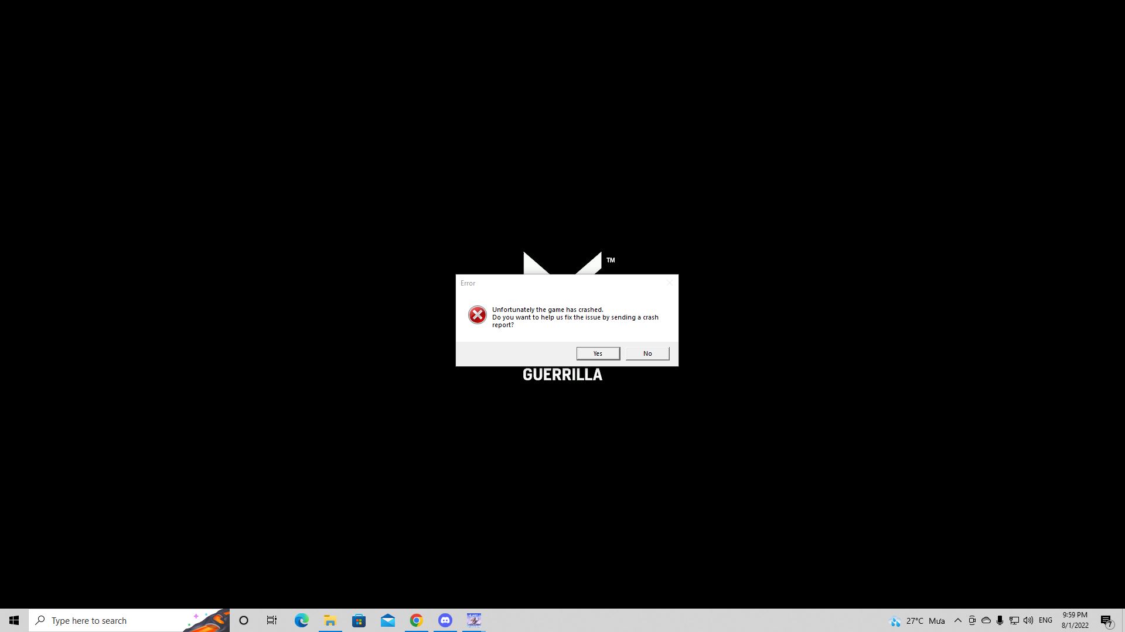The width and height of the screenshot is (1125, 632).
Task: Select the Horizon game taskbar icon
Action: pos(473,620)
